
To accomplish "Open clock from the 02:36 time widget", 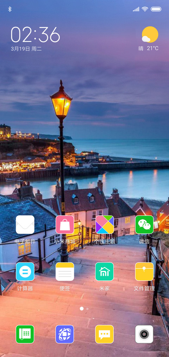I will click(36, 35).
